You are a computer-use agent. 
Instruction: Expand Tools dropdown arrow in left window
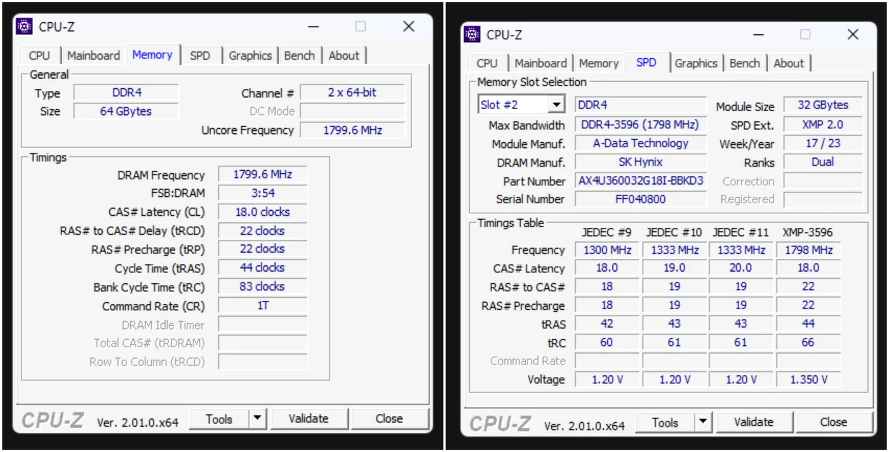(257, 419)
